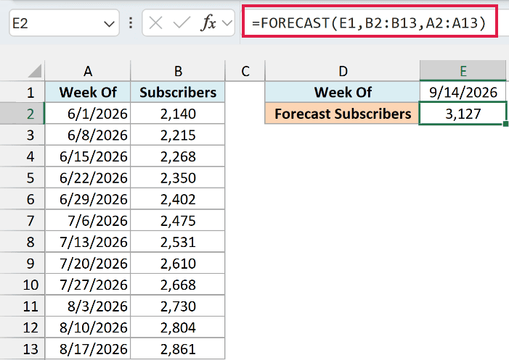Select cell with date 6/15/2026
Image resolution: width=509 pixels, height=360 pixels.
coord(88,156)
